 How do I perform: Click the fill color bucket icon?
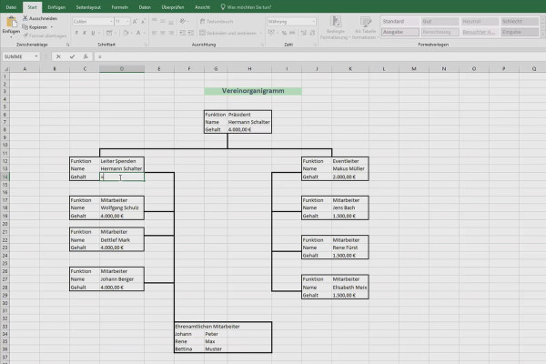126,33
